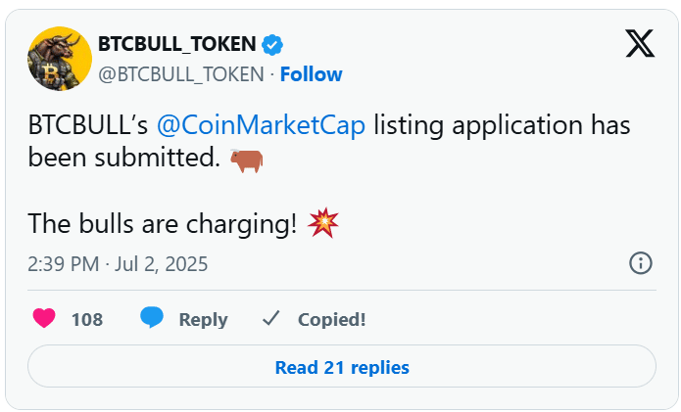
Task: Select the Reply label
Action: tap(203, 320)
